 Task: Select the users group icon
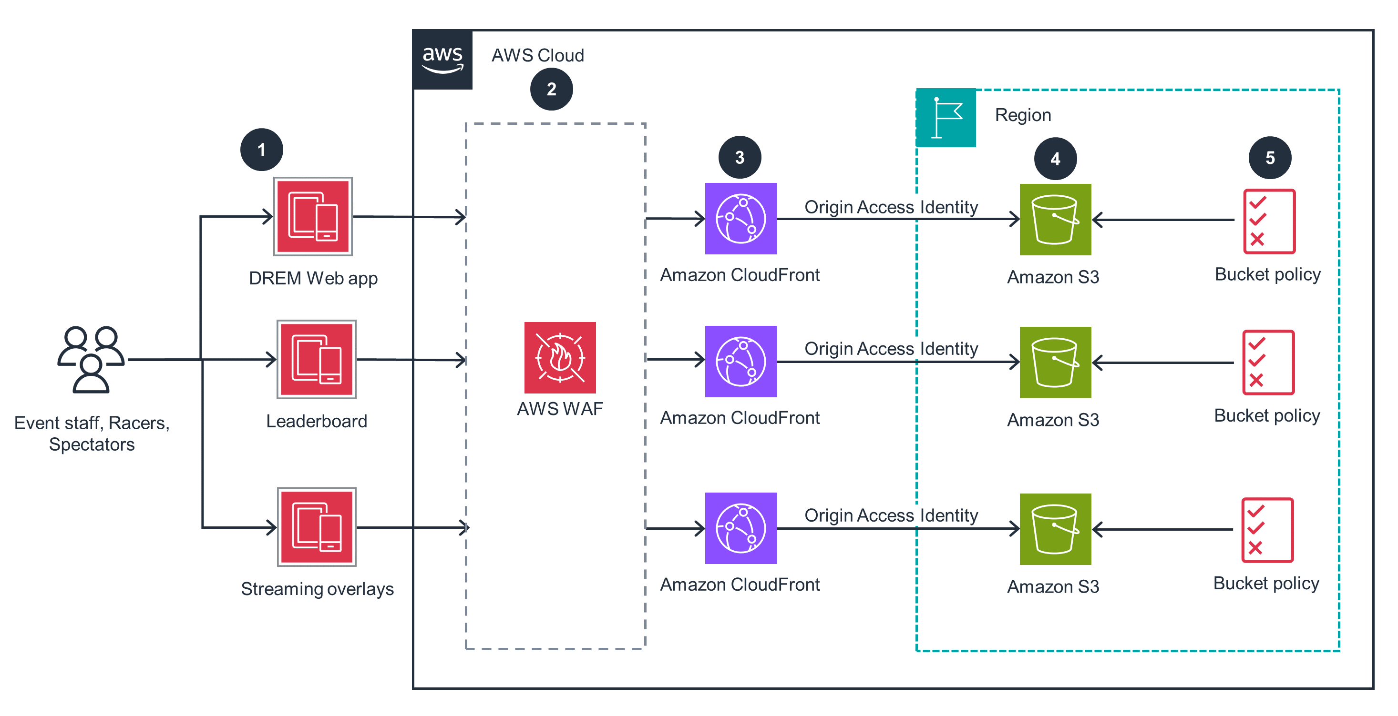pyautogui.click(x=91, y=359)
